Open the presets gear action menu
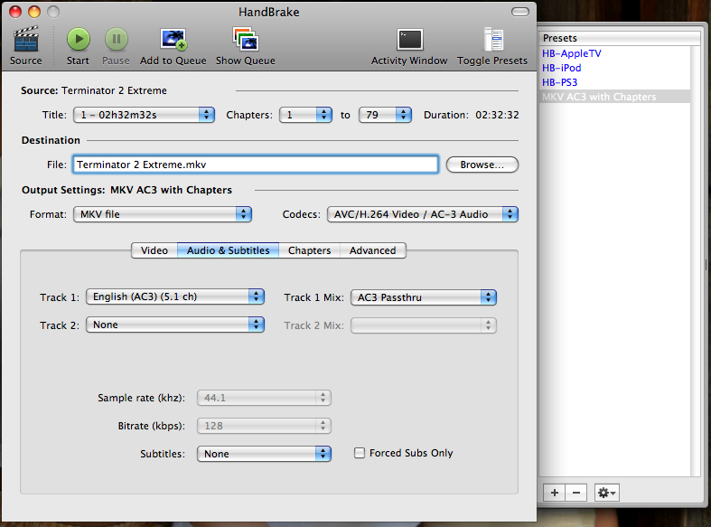Screen dimensions: 711x527 pyautogui.click(x=607, y=493)
